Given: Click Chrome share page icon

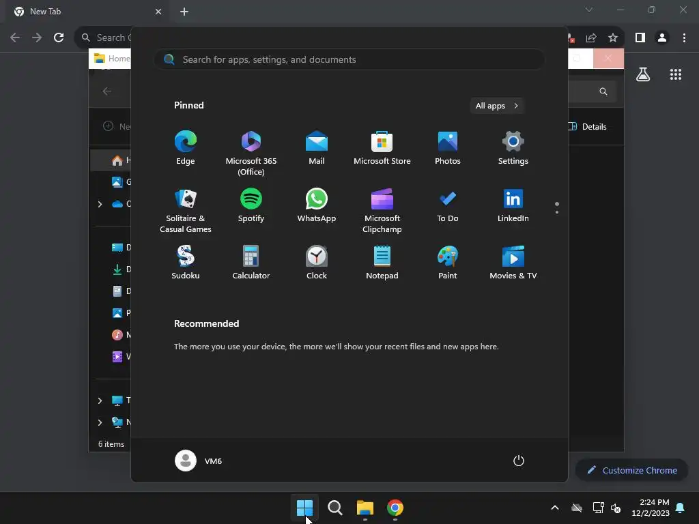Looking at the screenshot, I should (x=591, y=38).
